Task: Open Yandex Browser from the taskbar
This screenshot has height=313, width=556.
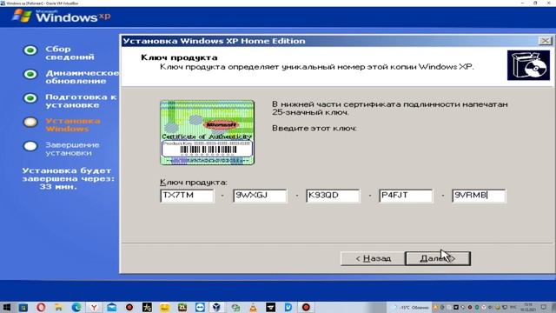Action: 94,307
